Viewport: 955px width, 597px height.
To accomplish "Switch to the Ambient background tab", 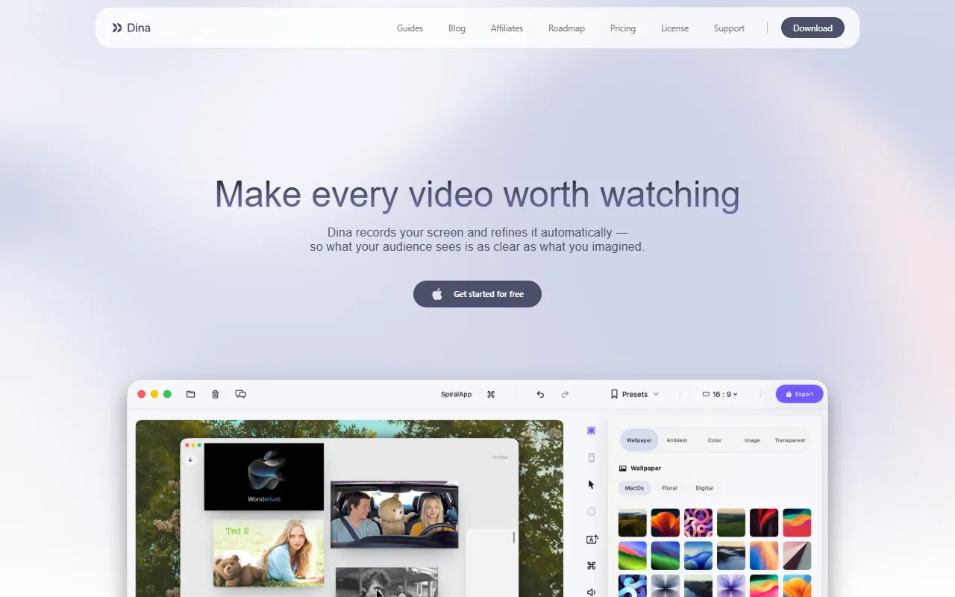I will tap(677, 440).
